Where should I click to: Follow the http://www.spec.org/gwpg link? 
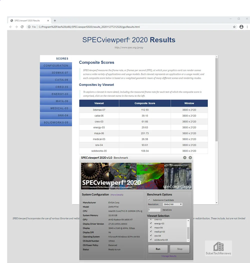(129, 47)
